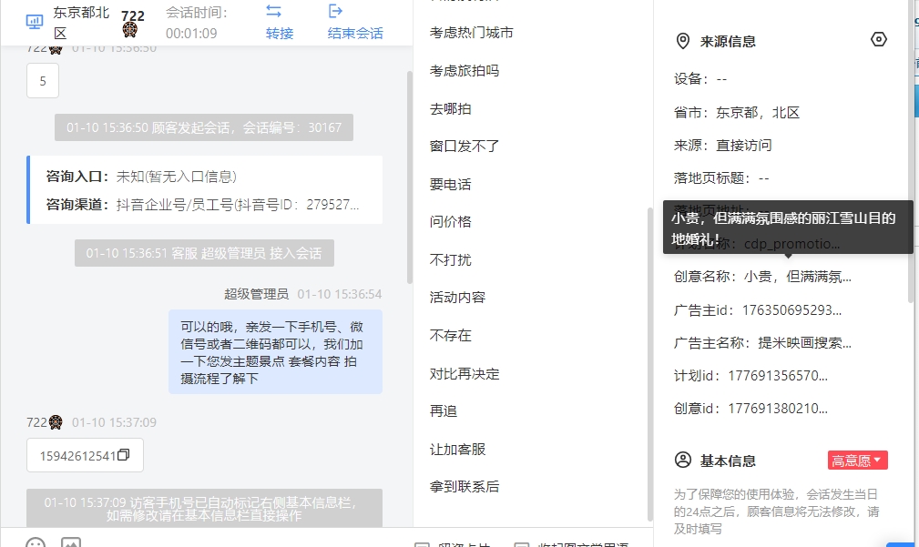919x547 pixels.
Task: Click the 结束会话 label
Action: point(355,34)
